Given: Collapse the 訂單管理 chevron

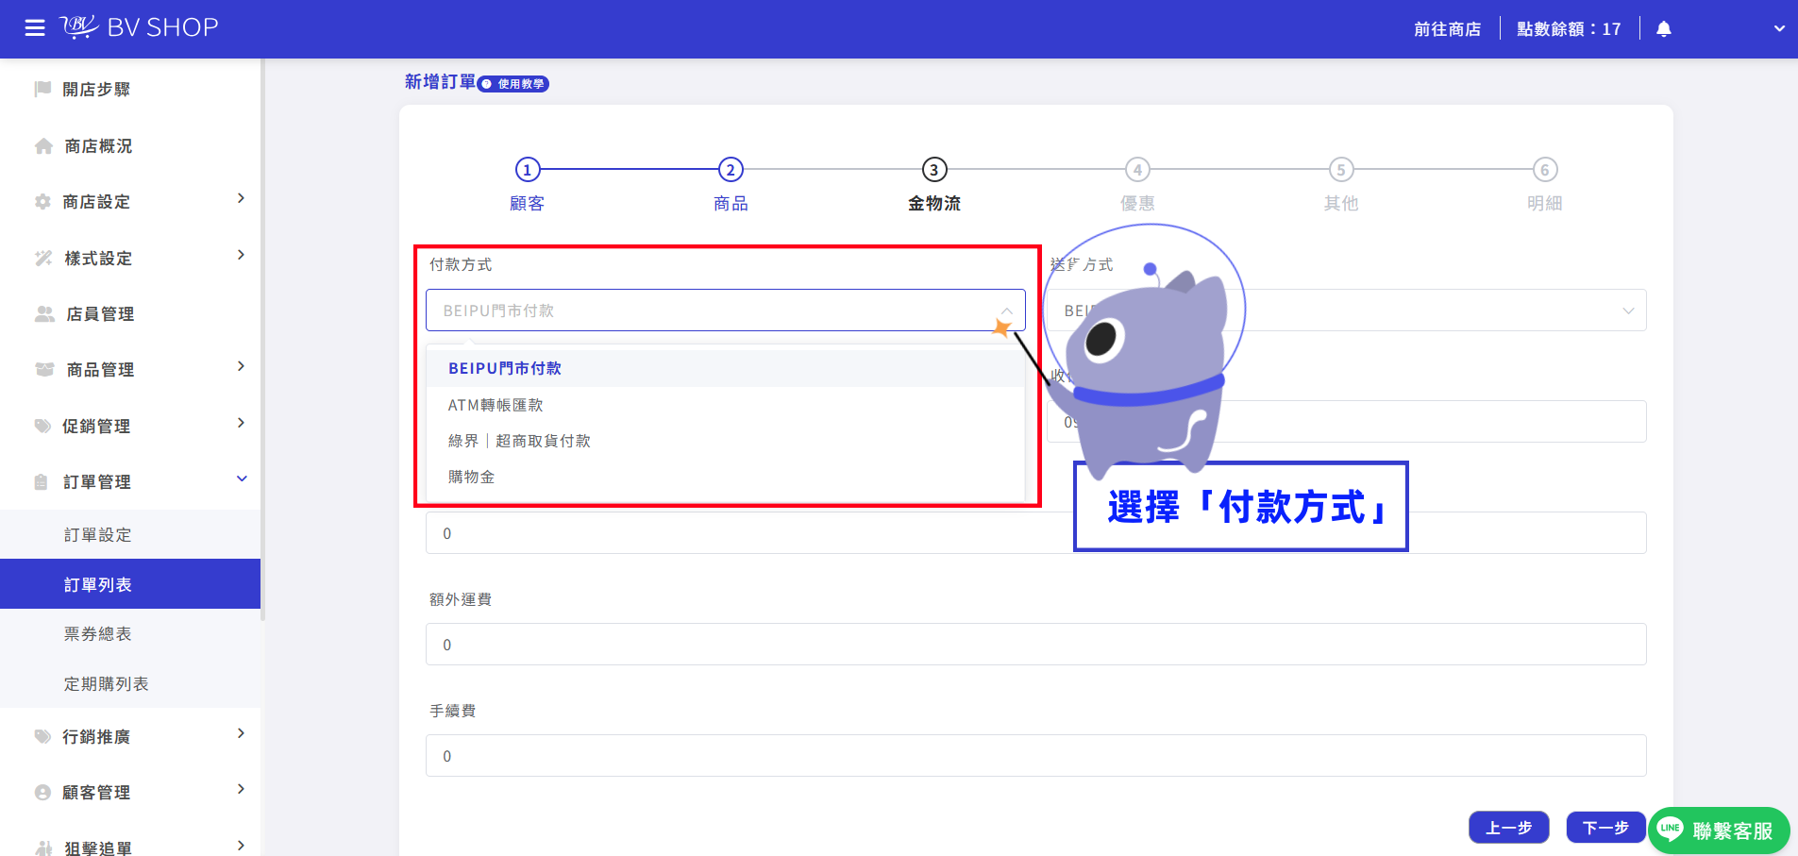Looking at the screenshot, I should (242, 478).
